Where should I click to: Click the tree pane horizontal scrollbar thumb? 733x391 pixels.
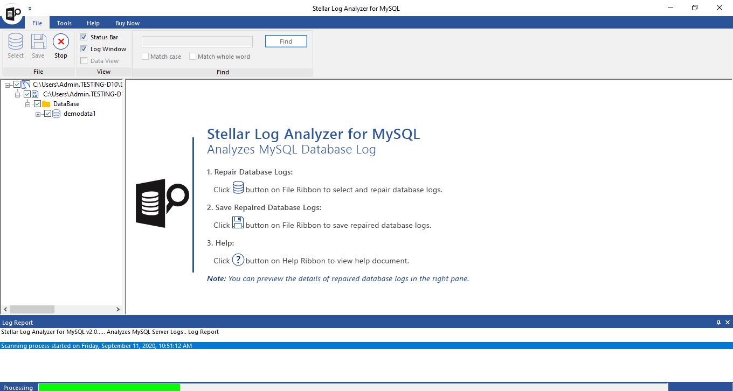(x=32, y=310)
